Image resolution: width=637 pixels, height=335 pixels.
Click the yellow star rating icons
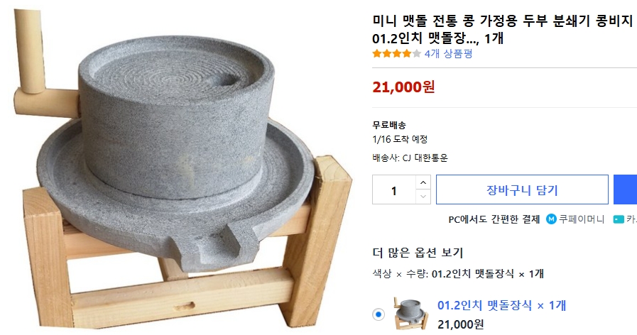point(396,53)
